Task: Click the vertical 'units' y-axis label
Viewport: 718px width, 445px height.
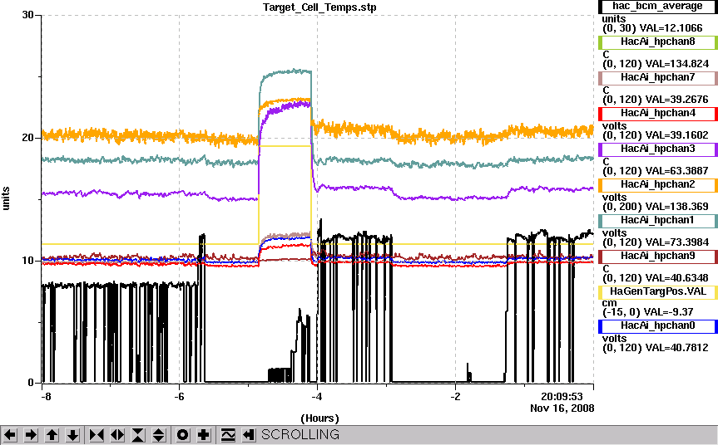Action: pyautogui.click(x=6, y=198)
